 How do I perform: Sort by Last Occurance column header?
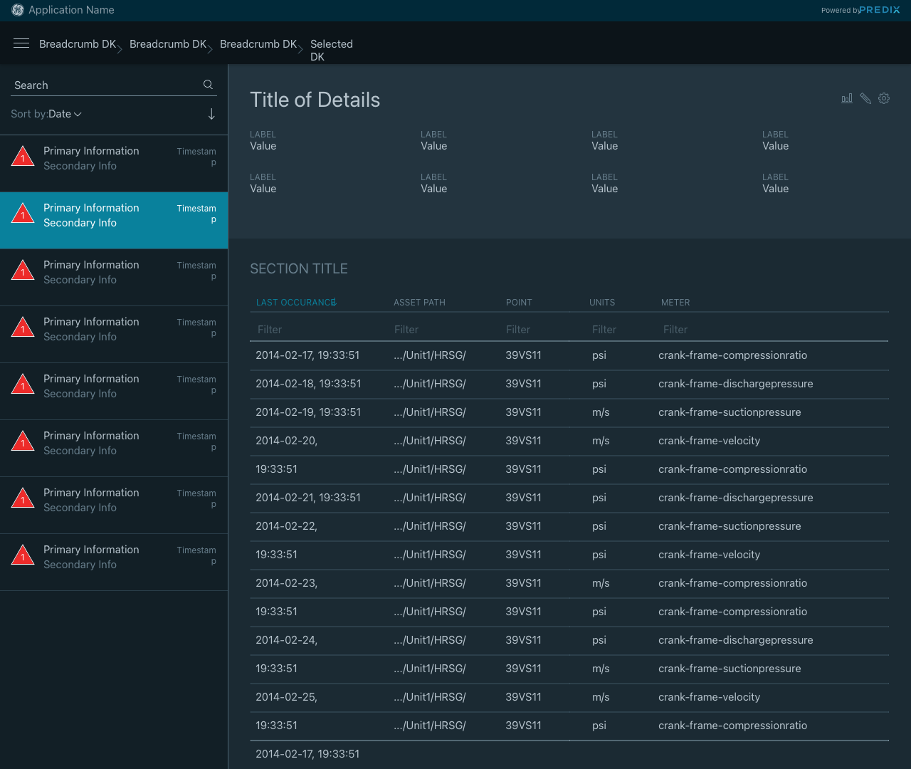(296, 303)
